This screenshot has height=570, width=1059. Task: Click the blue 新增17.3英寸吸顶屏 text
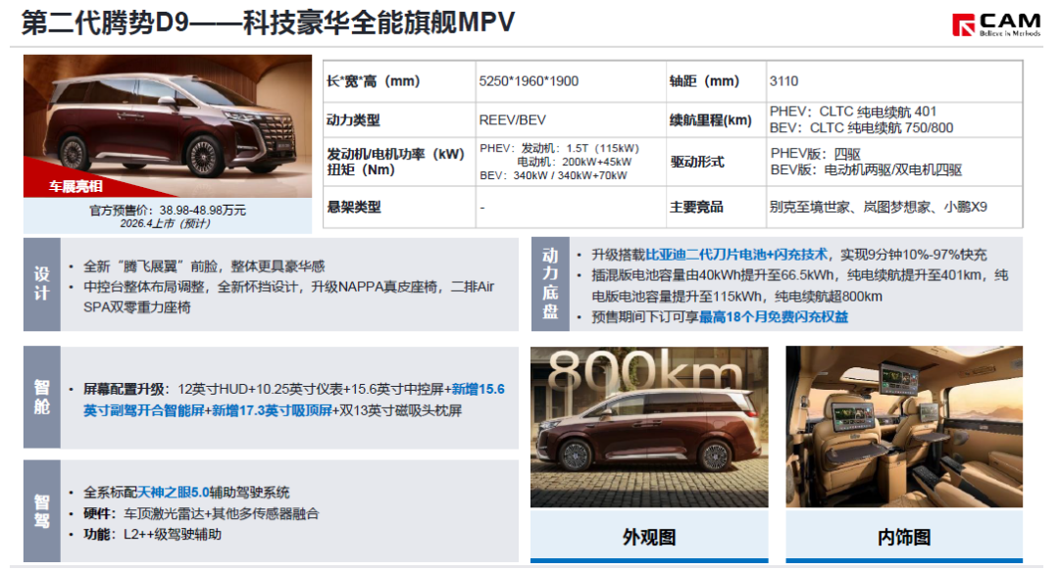(x=272, y=410)
